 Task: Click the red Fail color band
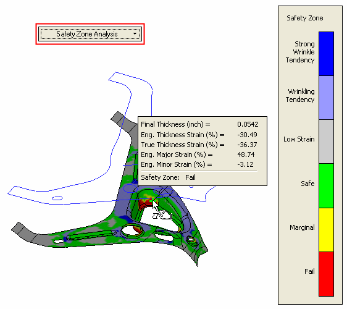coord(326,274)
